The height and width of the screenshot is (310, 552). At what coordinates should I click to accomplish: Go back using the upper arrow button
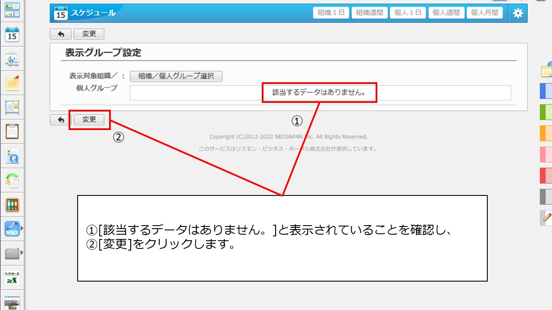click(x=61, y=34)
